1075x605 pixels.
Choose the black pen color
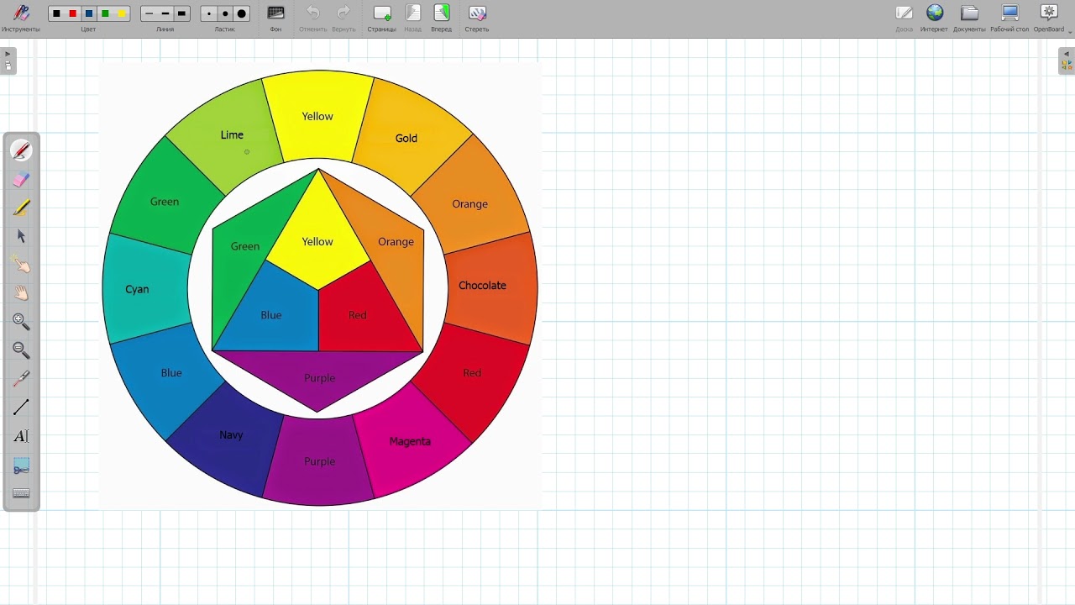pos(56,13)
